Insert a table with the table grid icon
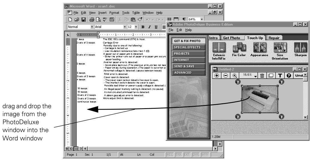This screenshot has height=160, width=310. pyautogui.click(x=176, y=19)
